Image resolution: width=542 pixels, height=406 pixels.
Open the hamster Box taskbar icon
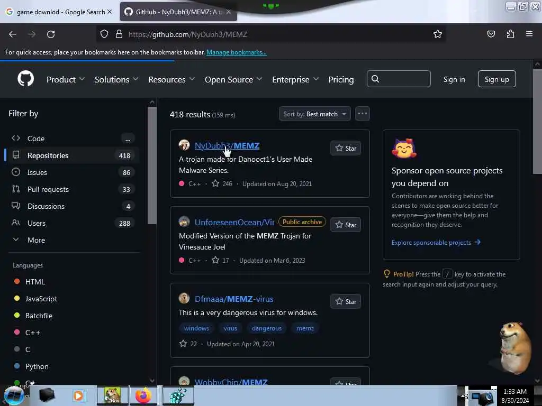(112, 395)
